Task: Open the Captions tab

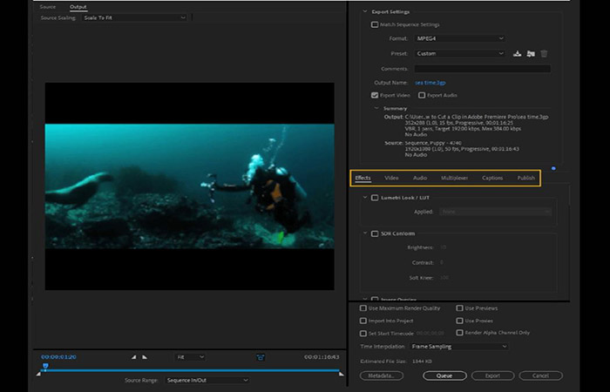Action: (x=492, y=178)
